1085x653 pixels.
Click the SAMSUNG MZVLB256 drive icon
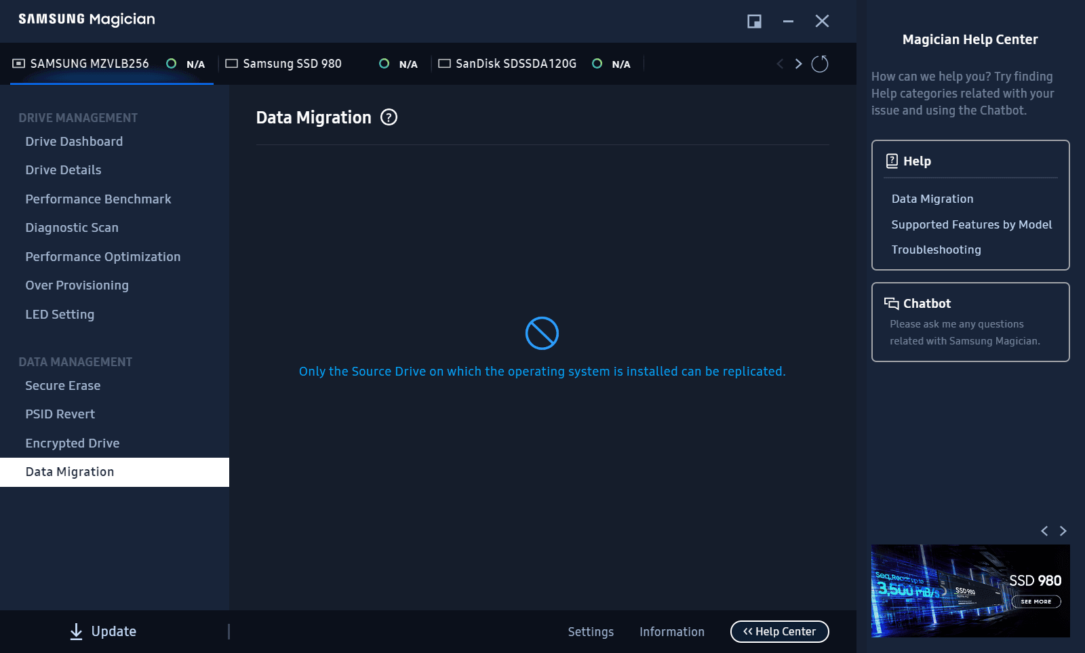point(19,64)
